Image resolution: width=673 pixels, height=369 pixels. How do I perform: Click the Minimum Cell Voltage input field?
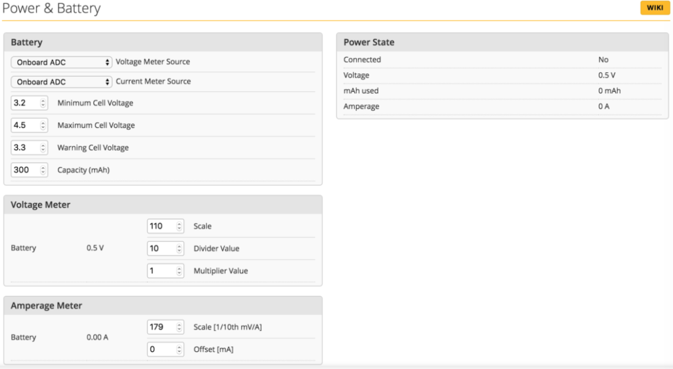tap(25, 103)
